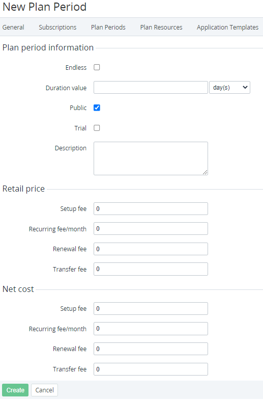Select the Plan Resources tab
Image resolution: width=263 pixels, height=400 pixels.
click(x=161, y=28)
